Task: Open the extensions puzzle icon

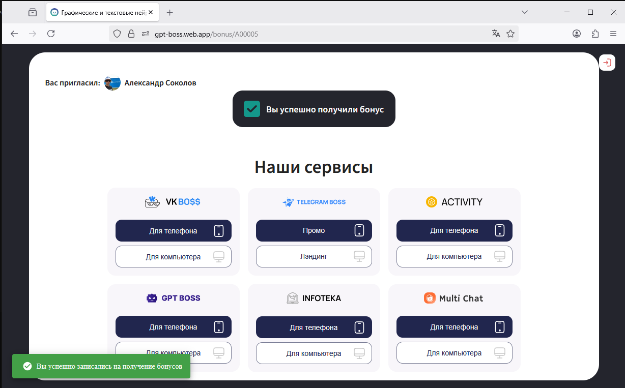Action: [595, 34]
